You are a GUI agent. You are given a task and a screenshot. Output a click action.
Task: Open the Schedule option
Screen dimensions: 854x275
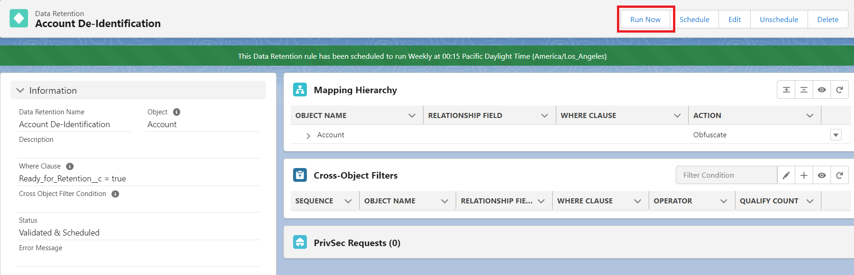coord(694,19)
